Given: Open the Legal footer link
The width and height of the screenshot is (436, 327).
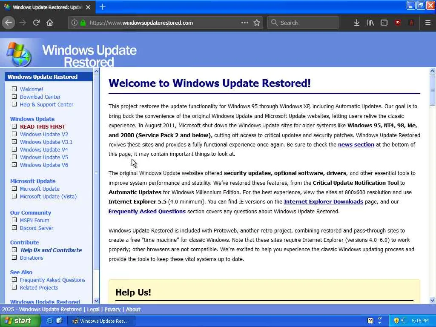Looking at the screenshot, I should coord(93,309).
